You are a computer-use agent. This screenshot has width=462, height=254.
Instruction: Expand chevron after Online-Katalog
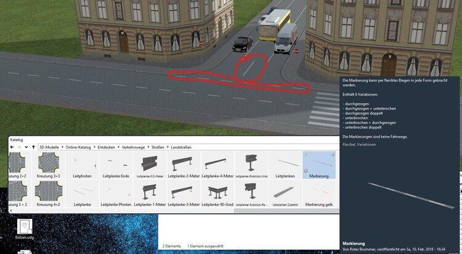pos(94,147)
